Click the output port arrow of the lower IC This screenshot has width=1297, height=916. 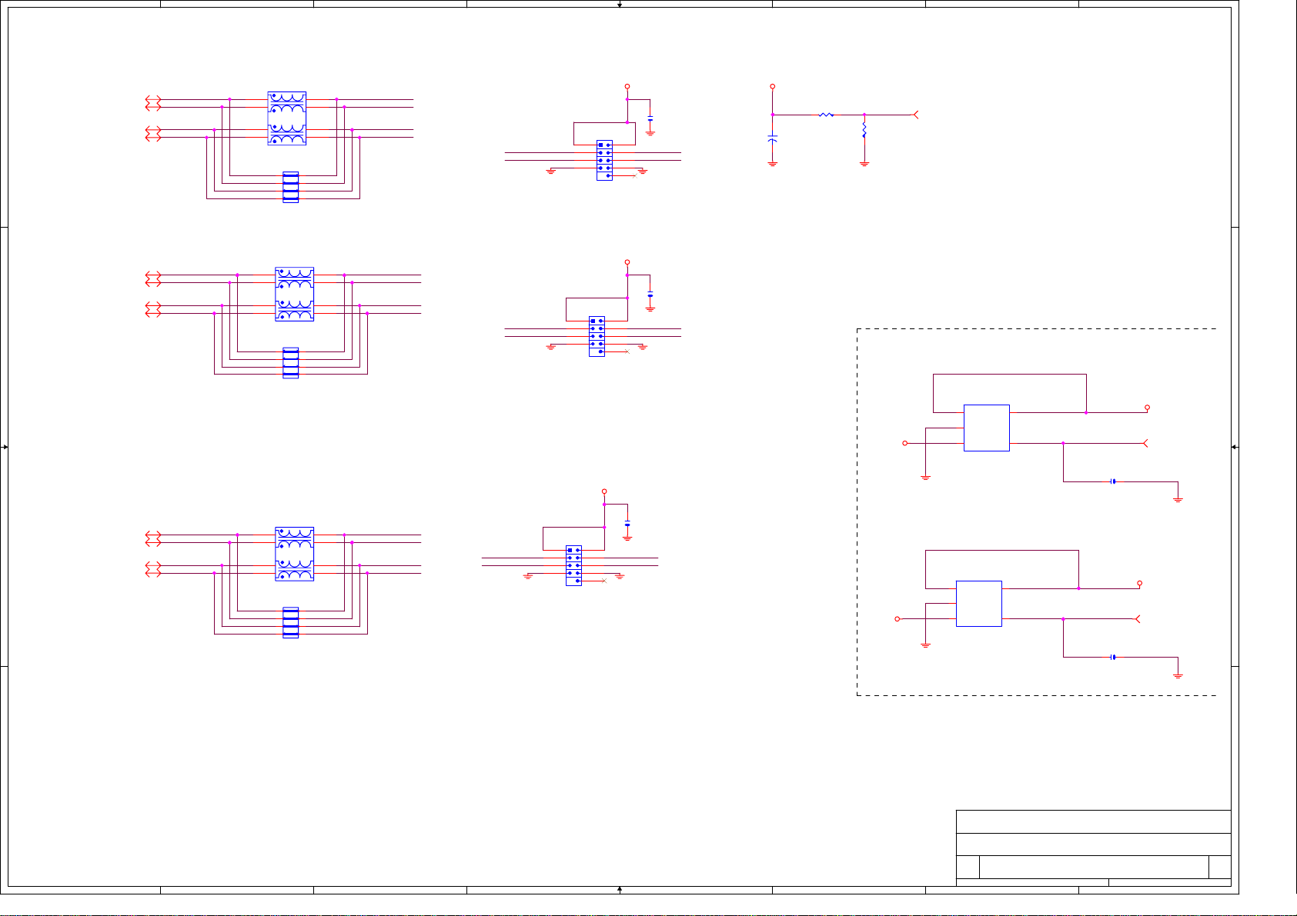(1138, 618)
